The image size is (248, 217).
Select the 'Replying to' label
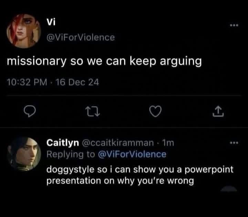pyautogui.click(x=71, y=155)
